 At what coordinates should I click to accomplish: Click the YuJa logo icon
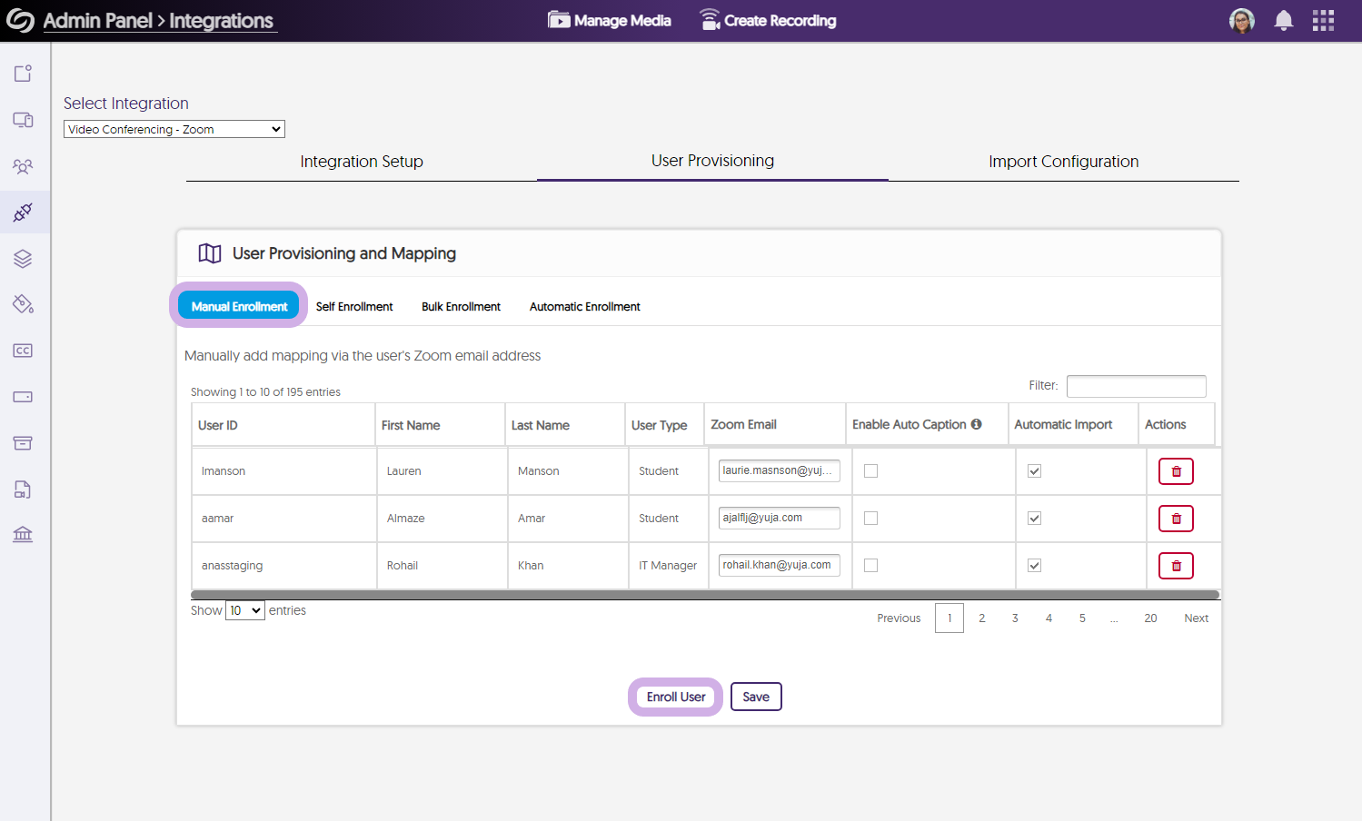(20, 20)
